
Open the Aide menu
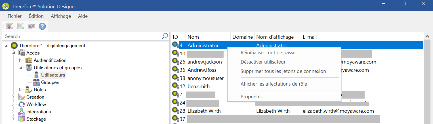[83, 16]
